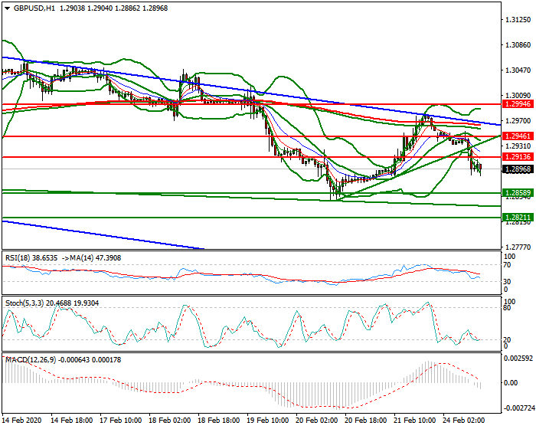Select the RSI(18) indicator label
Viewport: 536px width, 429px height.
tap(18, 258)
